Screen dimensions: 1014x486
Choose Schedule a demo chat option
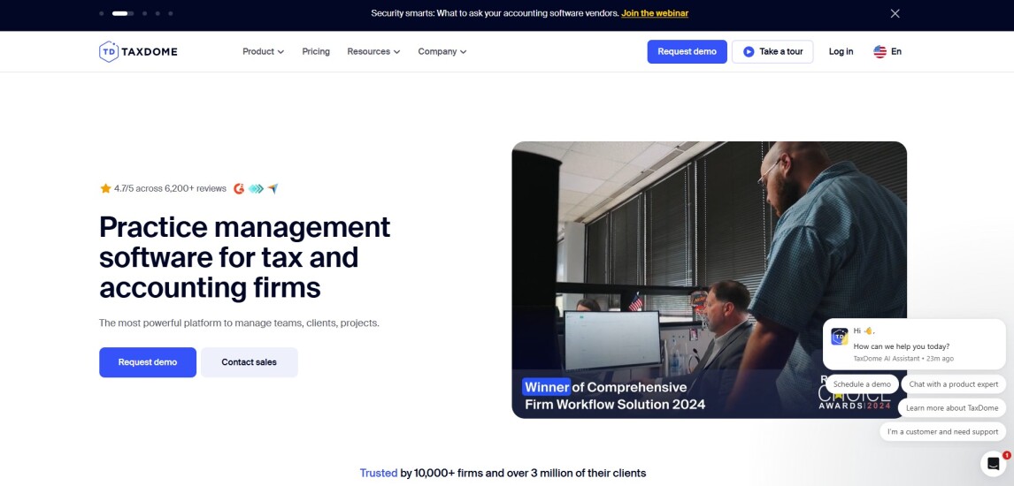point(861,384)
